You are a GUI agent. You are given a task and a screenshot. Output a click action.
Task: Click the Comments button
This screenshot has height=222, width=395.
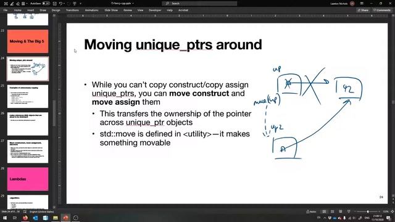click(x=382, y=10)
